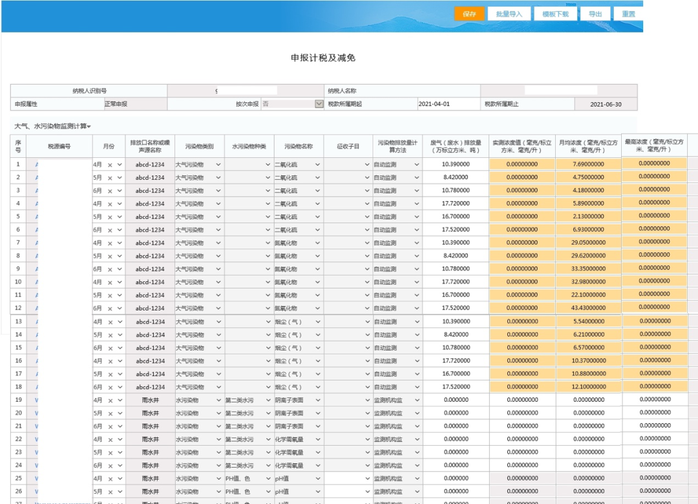This screenshot has height=504, width=698.
Task: Click the 导出 button
Action: (x=595, y=14)
